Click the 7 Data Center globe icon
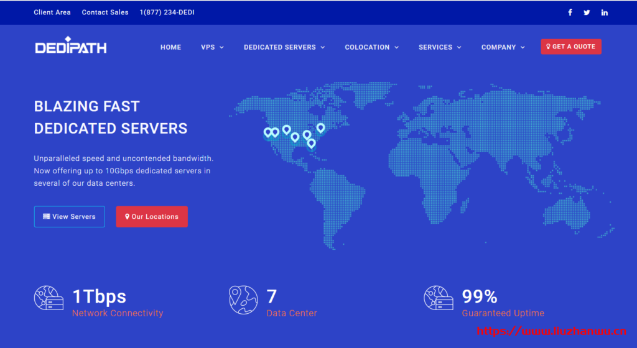The image size is (637, 348). (x=243, y=298)
